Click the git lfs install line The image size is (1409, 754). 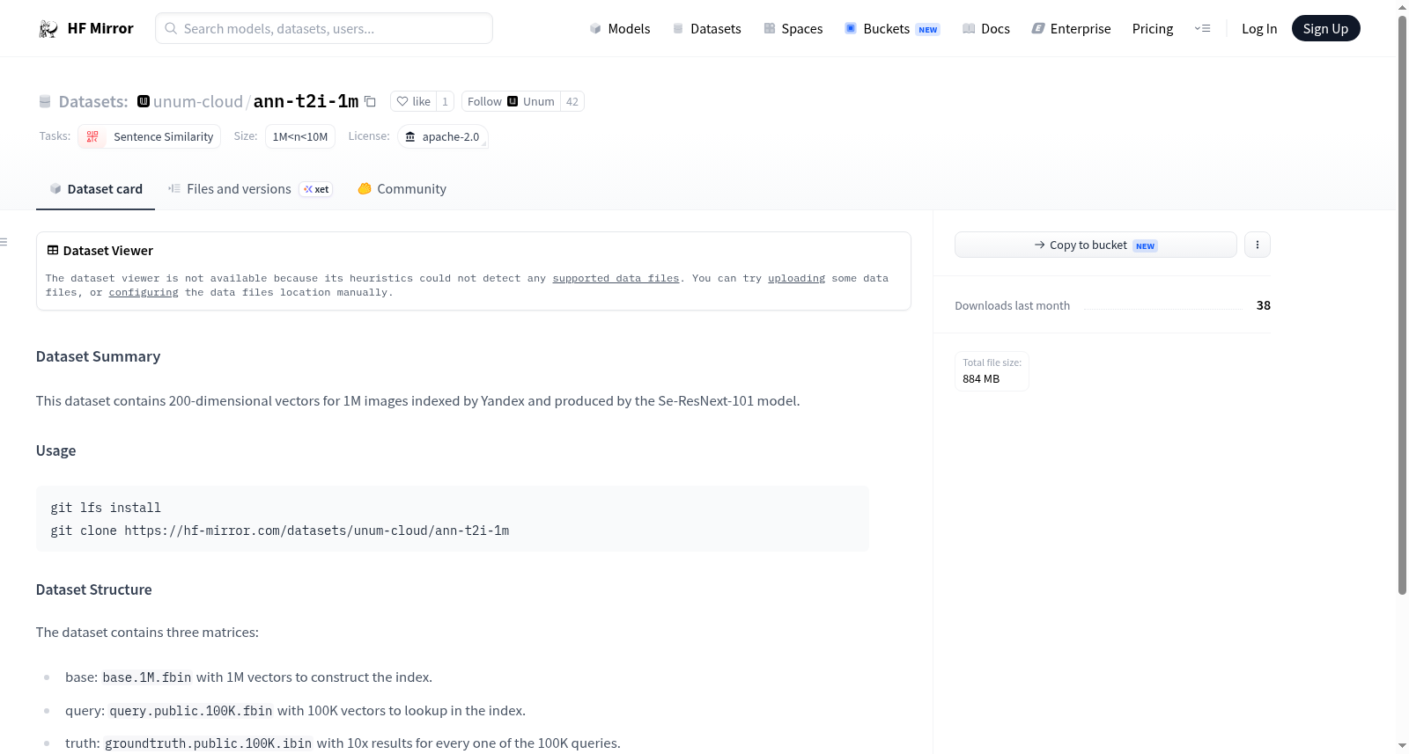coord(106,508)
